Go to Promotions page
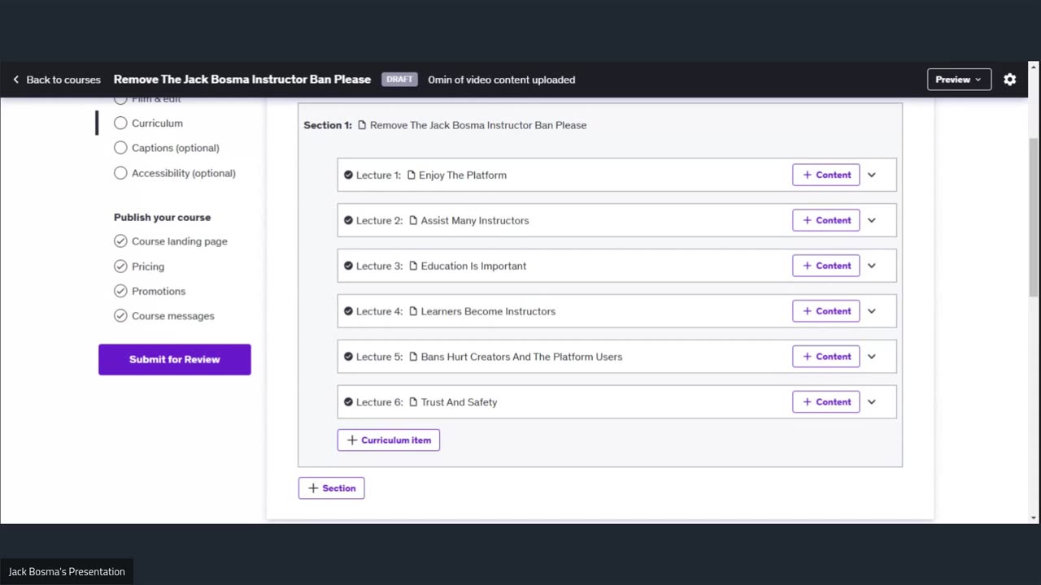The image size is (1041, 585). (159, 291)
